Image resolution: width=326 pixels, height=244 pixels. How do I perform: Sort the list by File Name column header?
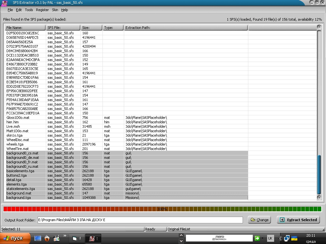click(25, 28)
